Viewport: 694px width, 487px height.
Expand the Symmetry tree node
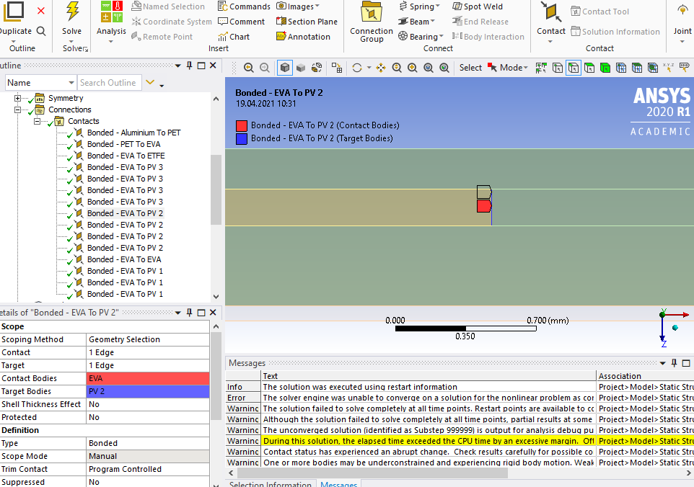(x=17, y=98)
